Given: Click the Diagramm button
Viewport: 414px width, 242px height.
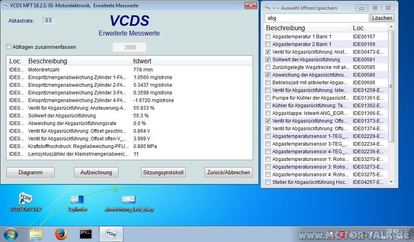Looking at the screenshot, I should tap(30, 172).
